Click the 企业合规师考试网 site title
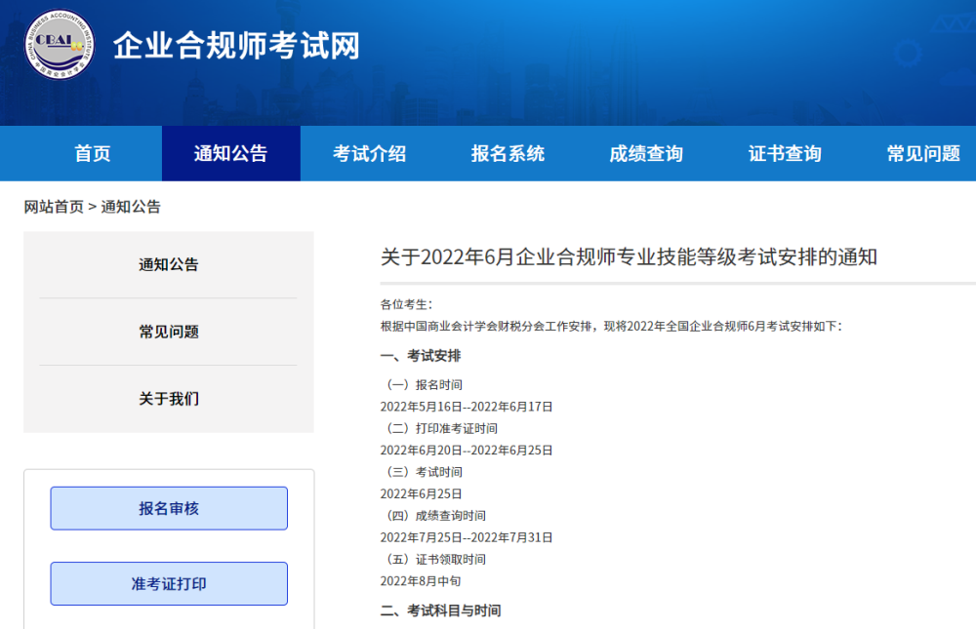The height and width of the screenshot is (629, 976). pos(236,46)
